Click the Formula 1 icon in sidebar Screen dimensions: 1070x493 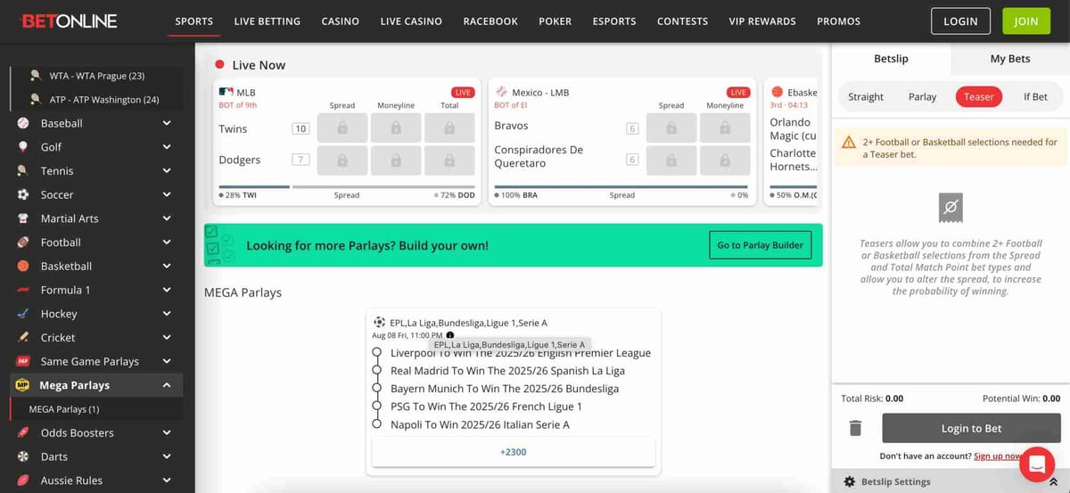click(x=23, y=290)
